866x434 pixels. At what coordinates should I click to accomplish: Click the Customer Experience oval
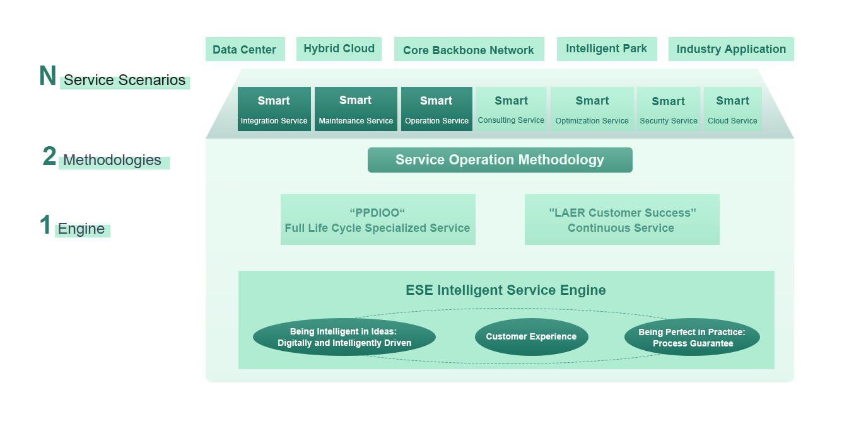click(531, 337)
